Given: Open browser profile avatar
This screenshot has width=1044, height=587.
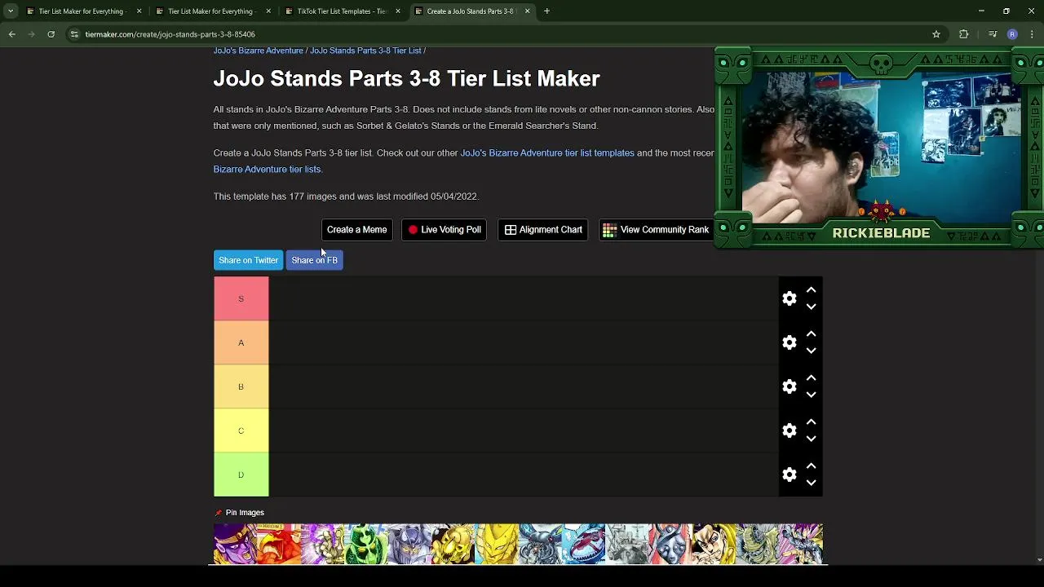Looking at the screenshot, I should pyautogui.click(x=1012, y=34).
